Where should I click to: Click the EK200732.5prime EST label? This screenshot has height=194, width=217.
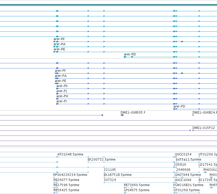pos(101,160)
